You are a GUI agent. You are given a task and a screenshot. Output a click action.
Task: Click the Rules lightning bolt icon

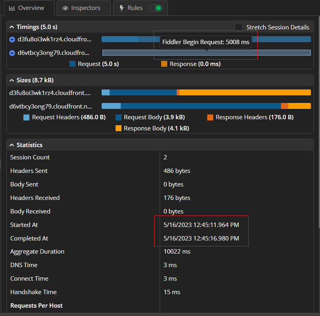coord(121,8)
